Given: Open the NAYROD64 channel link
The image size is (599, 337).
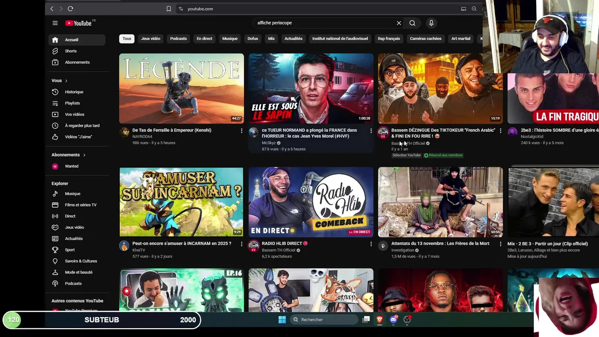Looking at the screenshot, I should (142, 137).
